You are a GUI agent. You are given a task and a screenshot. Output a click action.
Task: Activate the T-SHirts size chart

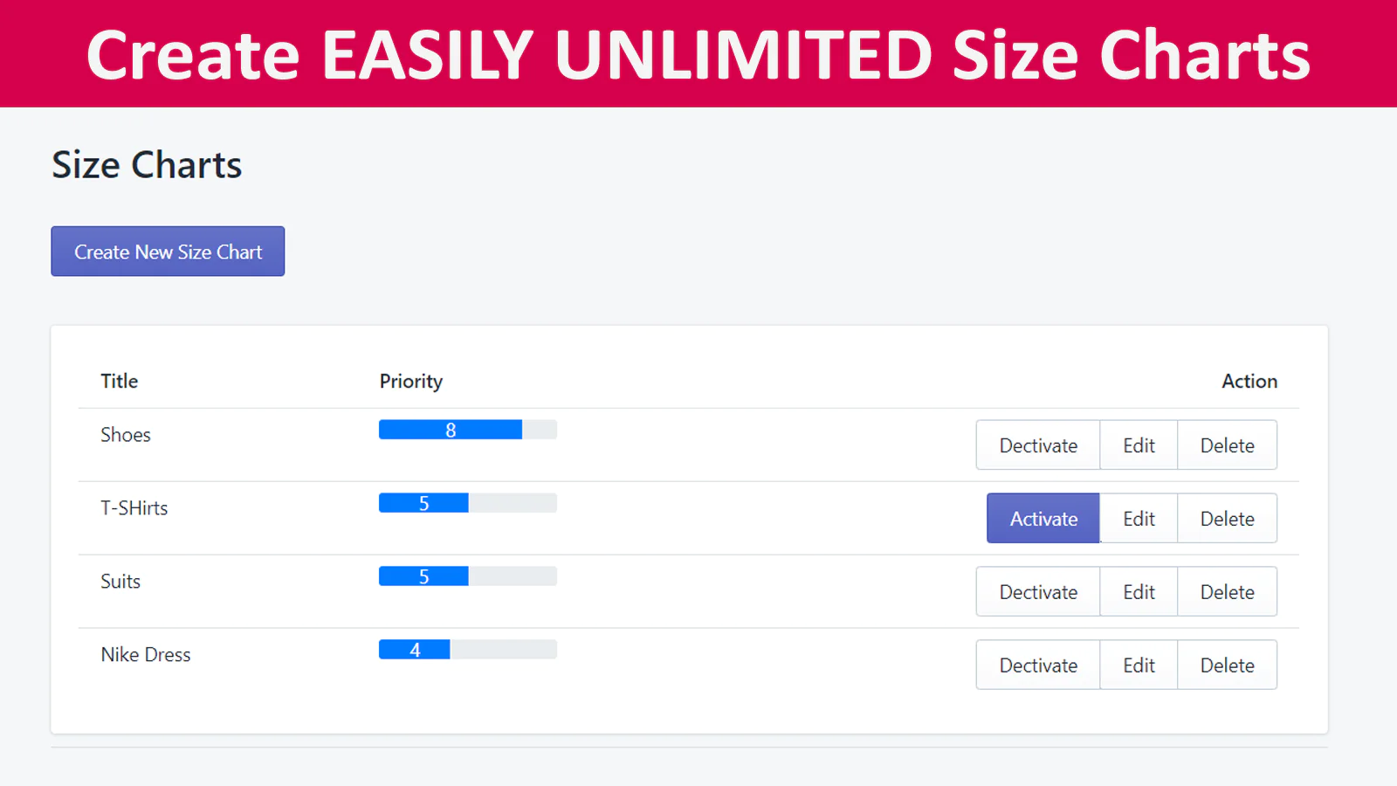[1043, 519]
